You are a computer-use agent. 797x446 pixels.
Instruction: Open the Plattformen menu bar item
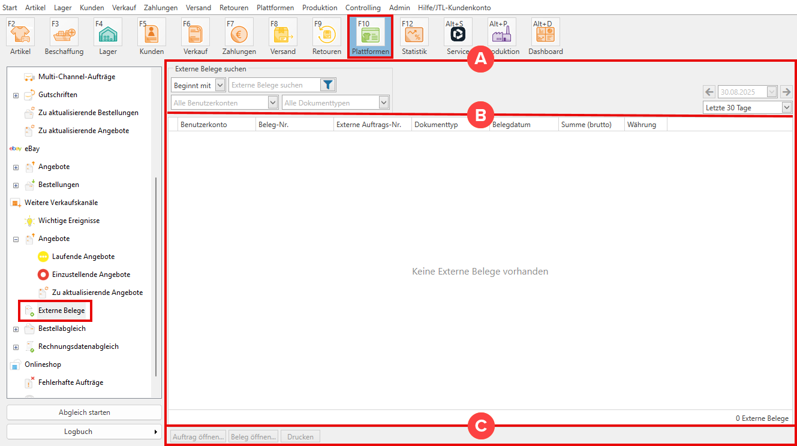point(275,8)
